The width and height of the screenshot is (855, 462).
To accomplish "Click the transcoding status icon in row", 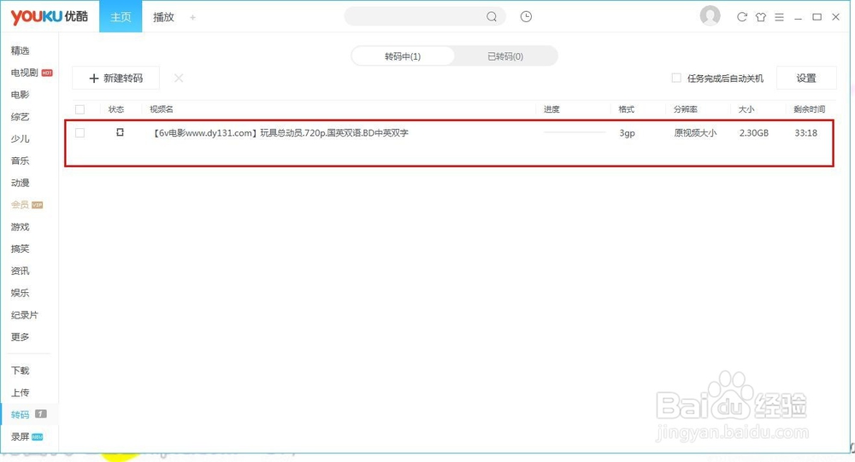I will tap(120, 132).
